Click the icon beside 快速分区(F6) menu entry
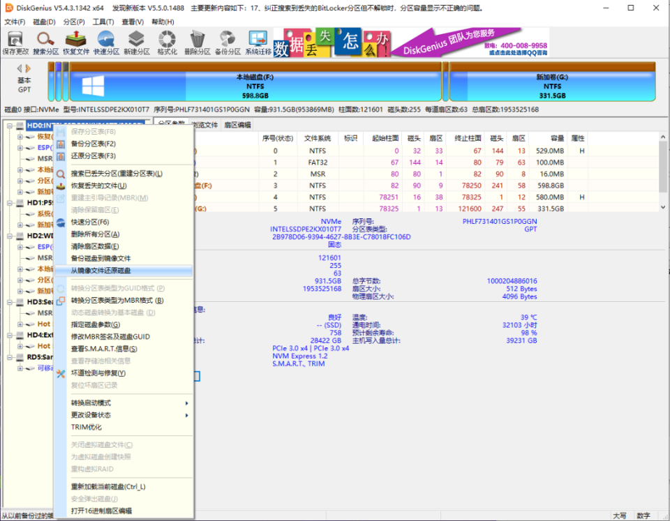The image size is (670, 521). [x=61, y=222]
